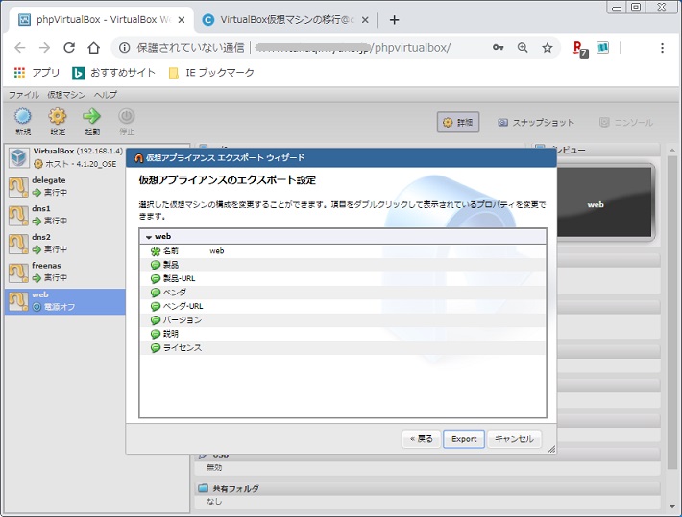Open the ファイル menu

(24, 95)
